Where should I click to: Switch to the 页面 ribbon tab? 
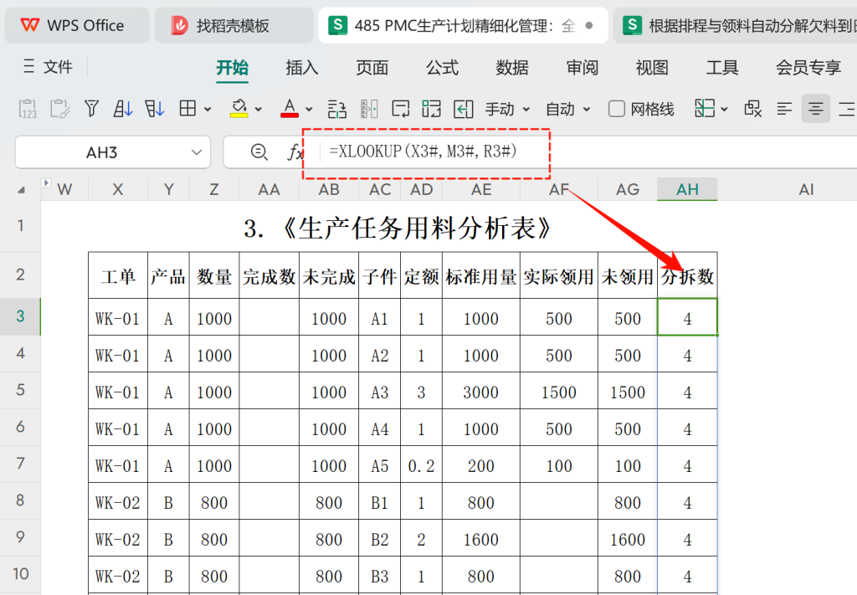pyautogui.click(x=372, y=68)
